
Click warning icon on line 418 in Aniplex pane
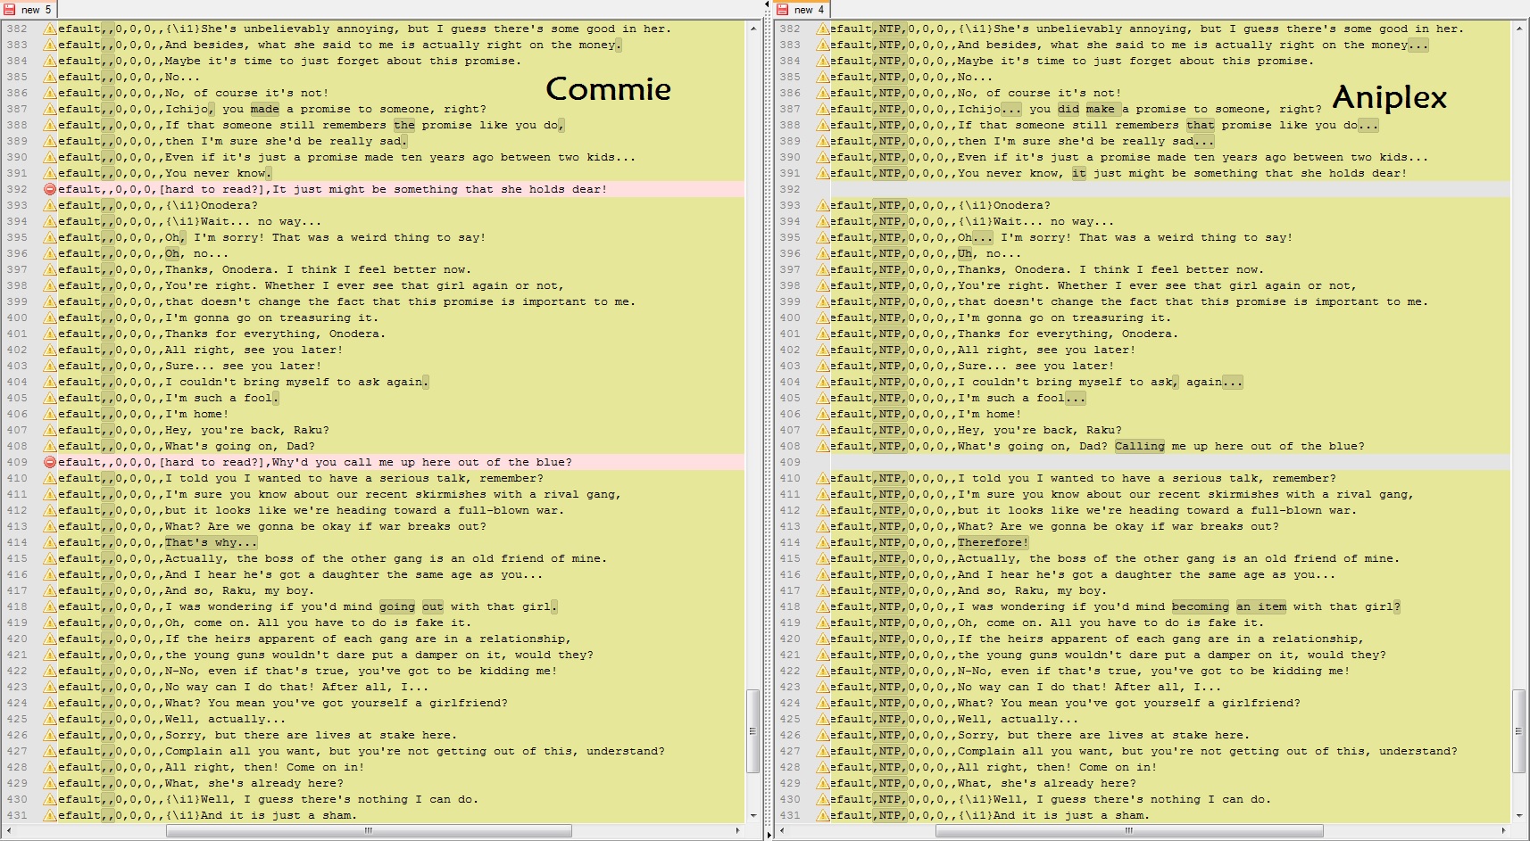click(x=822, y=606)
